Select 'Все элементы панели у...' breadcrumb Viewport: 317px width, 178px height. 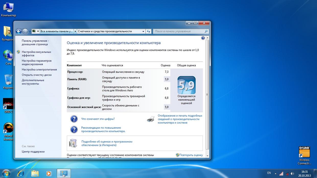pos(56,31)
